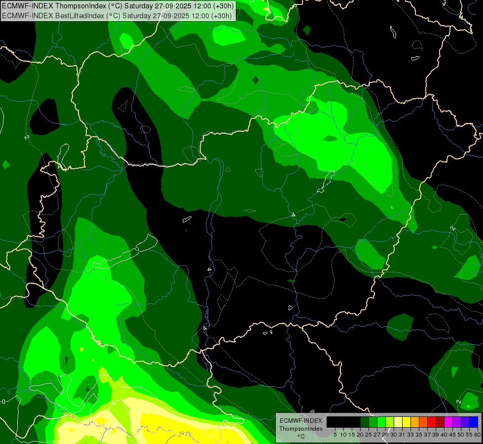Click legend tick value 35
Image resolution: width=483 pixels, height=444 pixels.
pos(419,435)
